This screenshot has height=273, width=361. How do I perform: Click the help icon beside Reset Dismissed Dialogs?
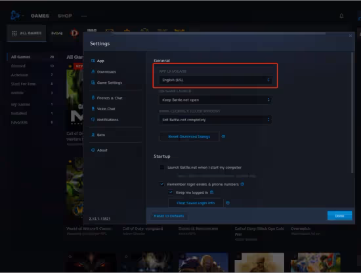[223, 137]
